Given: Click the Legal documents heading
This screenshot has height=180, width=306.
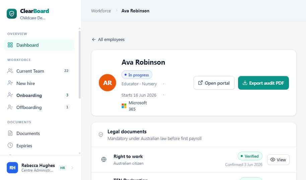Looking at the screenshot, I should pos(127,132).
